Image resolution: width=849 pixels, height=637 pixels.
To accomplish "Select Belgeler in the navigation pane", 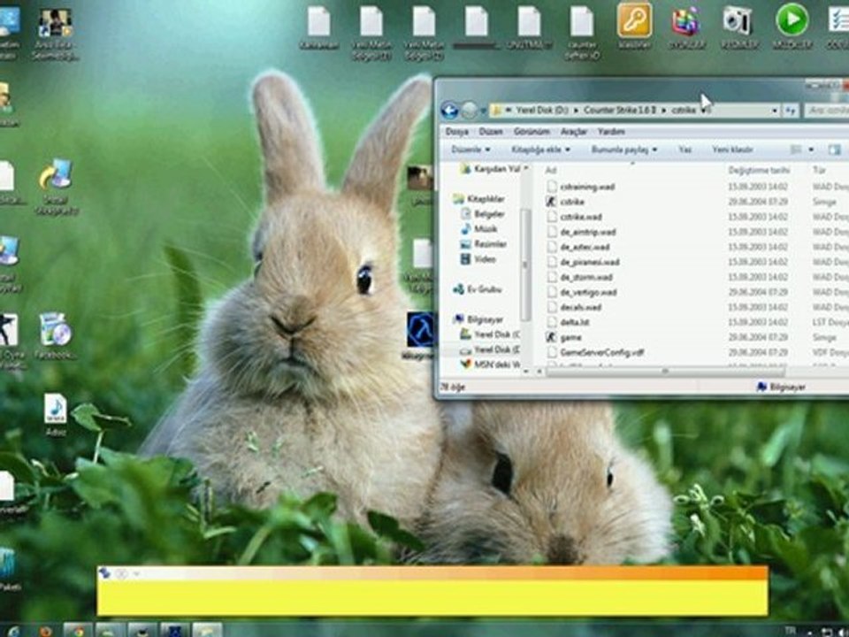I will click(x=489, y=213).
